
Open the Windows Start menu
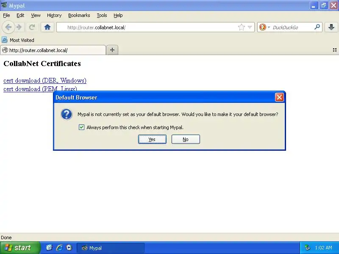[20, 248]
